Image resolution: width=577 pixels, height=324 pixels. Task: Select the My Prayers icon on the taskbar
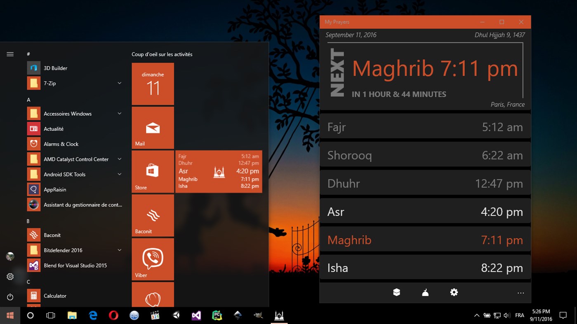(279, 315)
